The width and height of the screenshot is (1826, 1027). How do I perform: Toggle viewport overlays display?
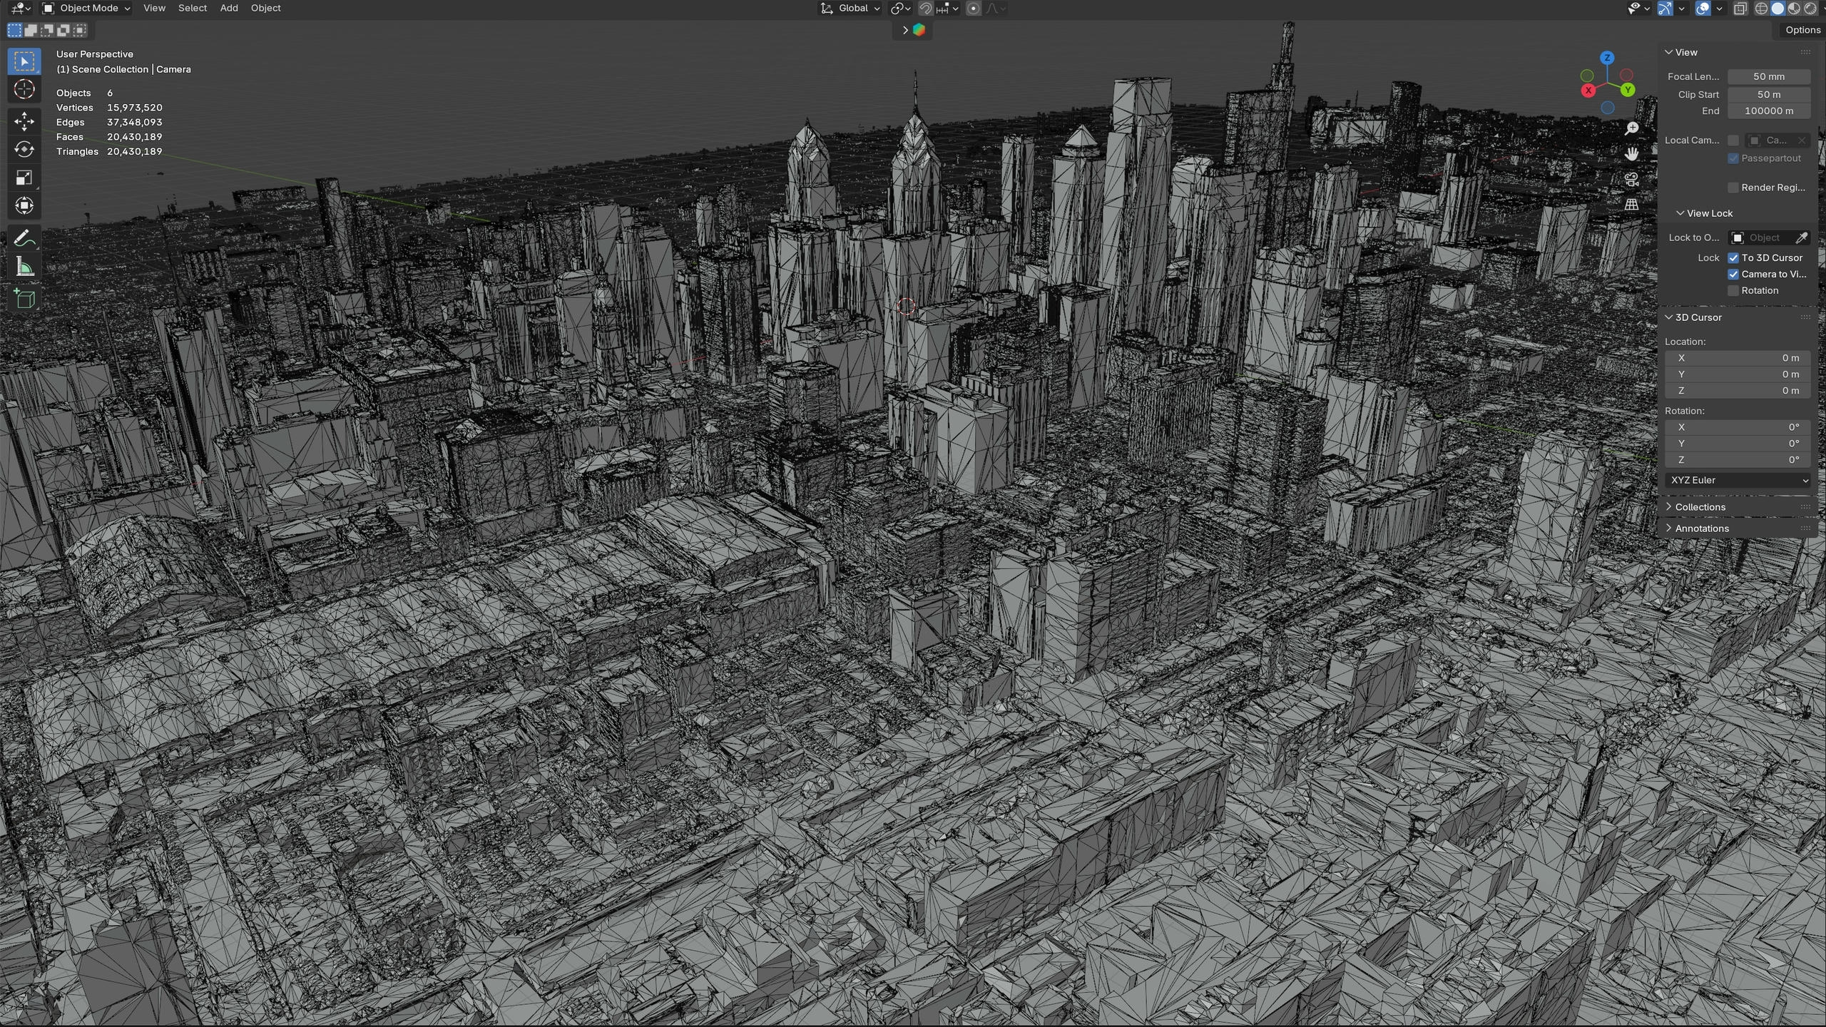[x=1702, y=9]
